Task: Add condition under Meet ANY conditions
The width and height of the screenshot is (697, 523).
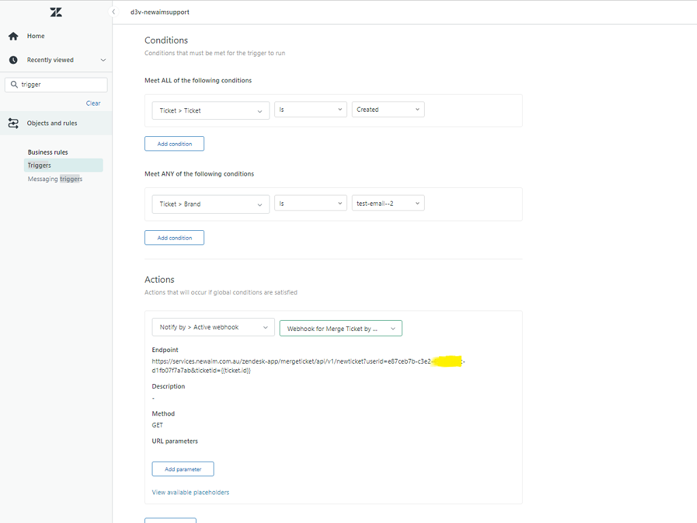Action: pyautogui.click(x=174, y=238)
